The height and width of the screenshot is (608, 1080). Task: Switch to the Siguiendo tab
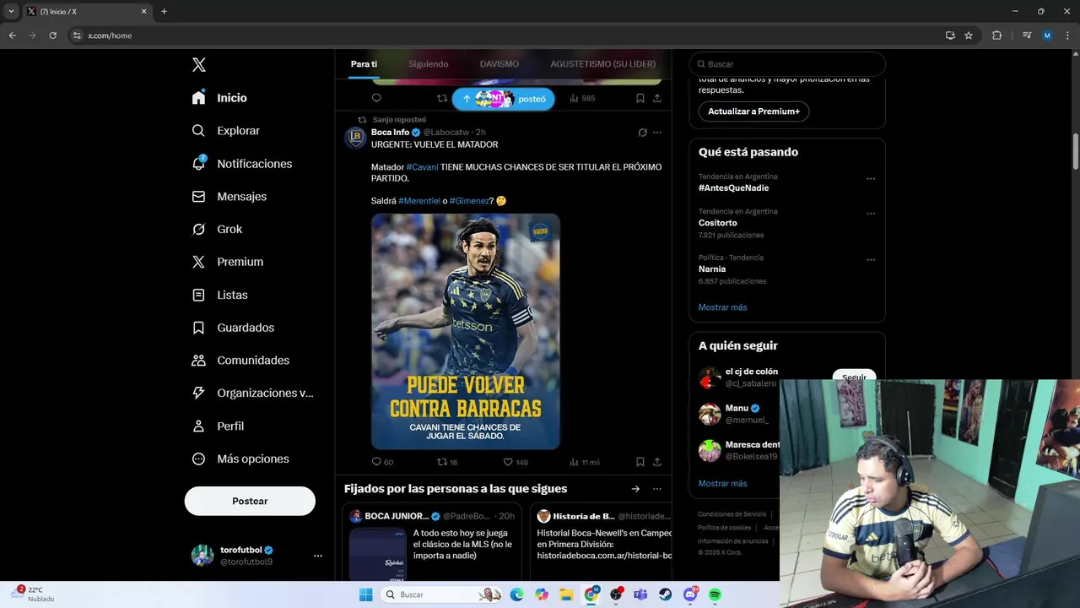click(x=429, y=64)
